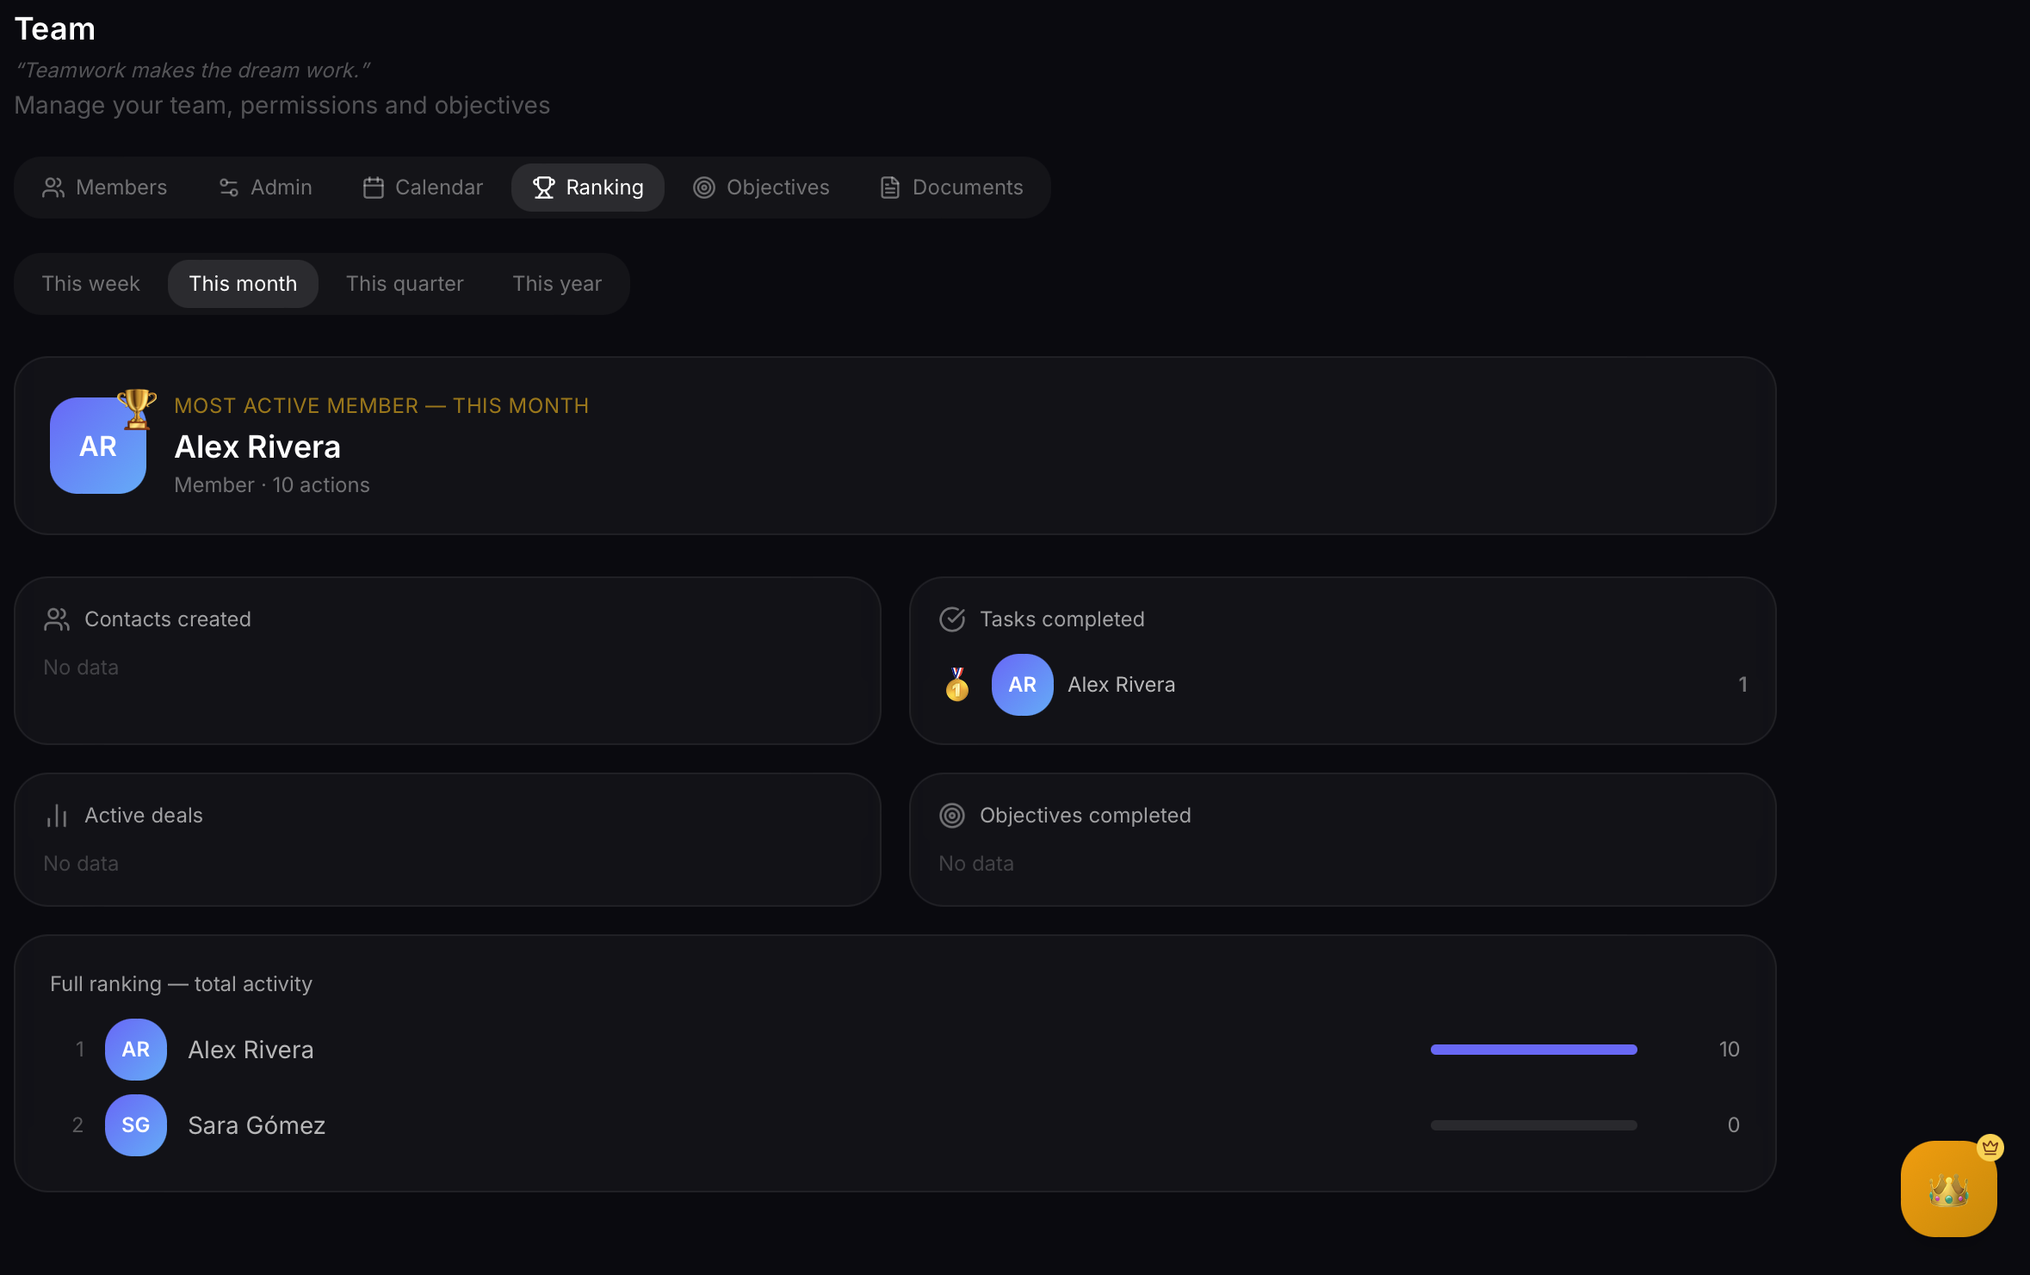Filter ranking by This year
The width and height of the screenshot is (2030, 1275).
557,284
